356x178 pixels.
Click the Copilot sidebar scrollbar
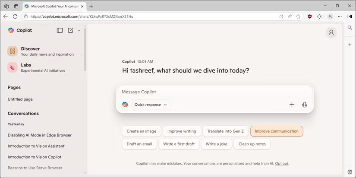[x=85, y=49]
